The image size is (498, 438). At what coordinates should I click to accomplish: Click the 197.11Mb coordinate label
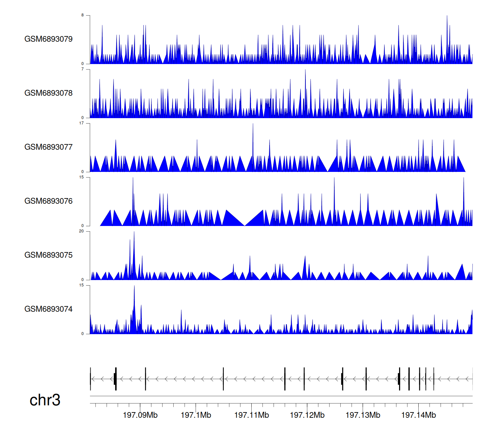coord(251,415)
